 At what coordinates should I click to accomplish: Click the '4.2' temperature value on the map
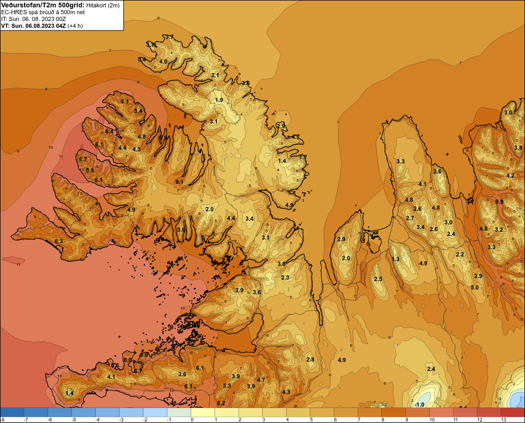(x=510, y=176)
